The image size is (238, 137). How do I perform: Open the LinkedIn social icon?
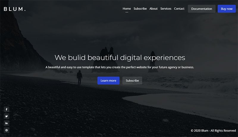[x=6, y=123]
